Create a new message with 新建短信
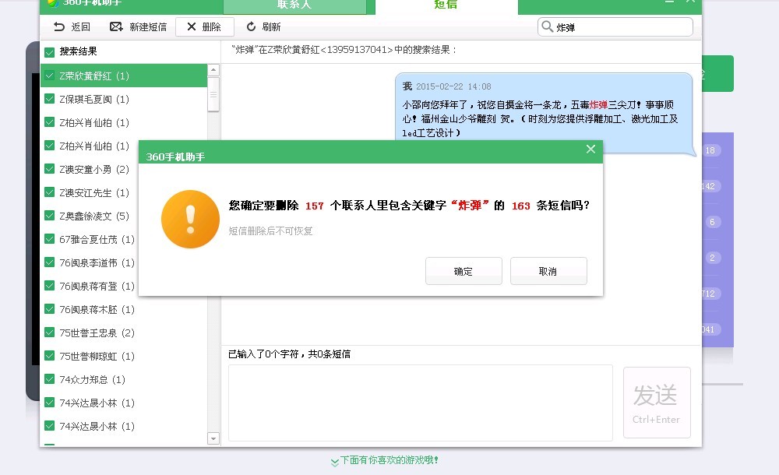 (138, 26)
